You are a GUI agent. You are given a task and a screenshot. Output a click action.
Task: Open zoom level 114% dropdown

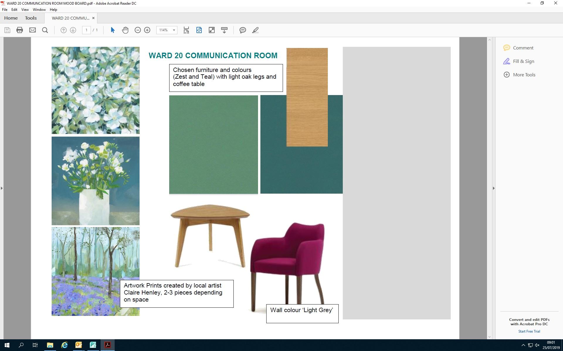pyautogui.click(x=167, y=30)
